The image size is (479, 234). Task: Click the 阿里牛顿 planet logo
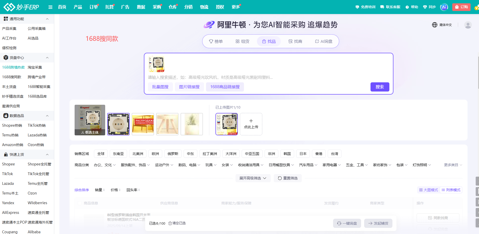click(209, 25)
